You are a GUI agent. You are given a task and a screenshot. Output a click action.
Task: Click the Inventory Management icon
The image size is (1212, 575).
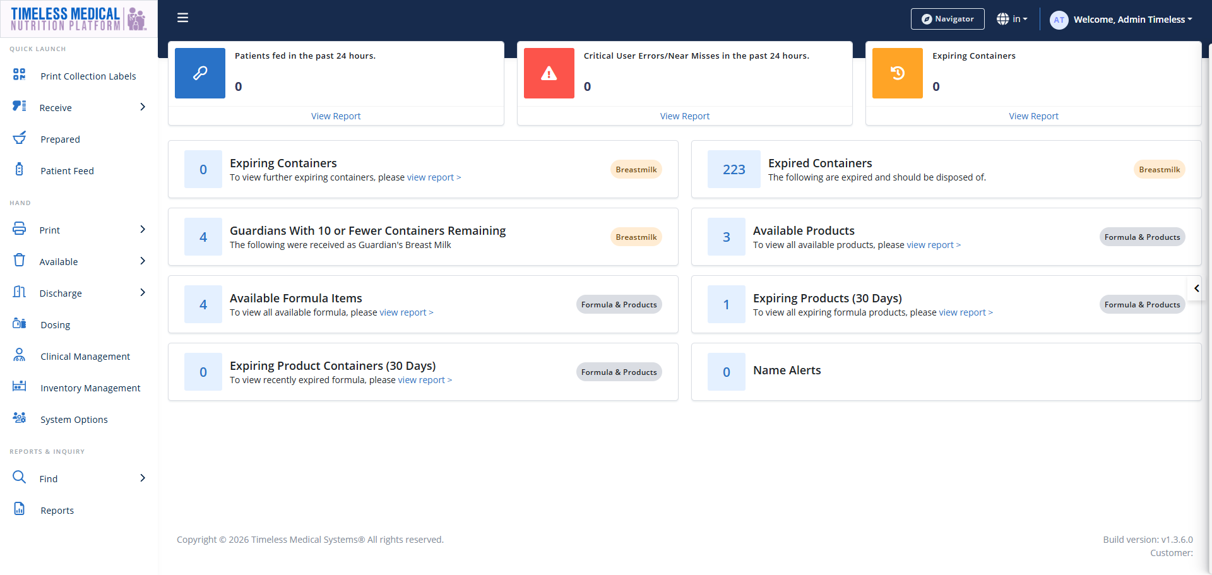[x=20, y=386]
